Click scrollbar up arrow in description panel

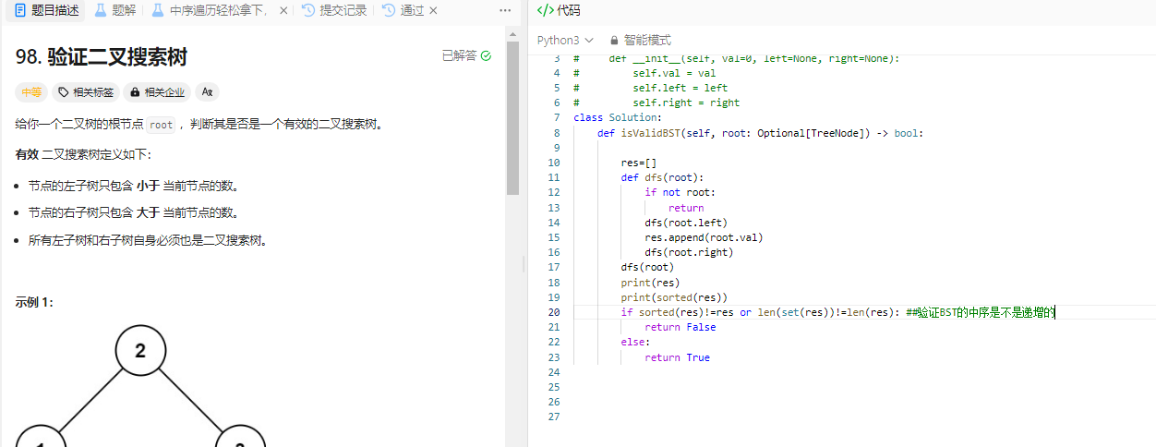coord(512,34)
